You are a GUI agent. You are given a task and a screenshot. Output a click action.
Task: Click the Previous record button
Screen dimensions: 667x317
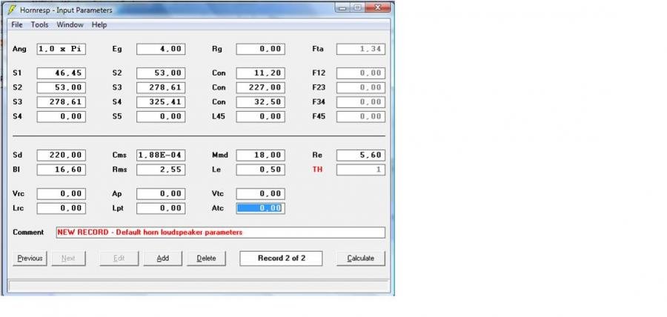tap(30, 258)
